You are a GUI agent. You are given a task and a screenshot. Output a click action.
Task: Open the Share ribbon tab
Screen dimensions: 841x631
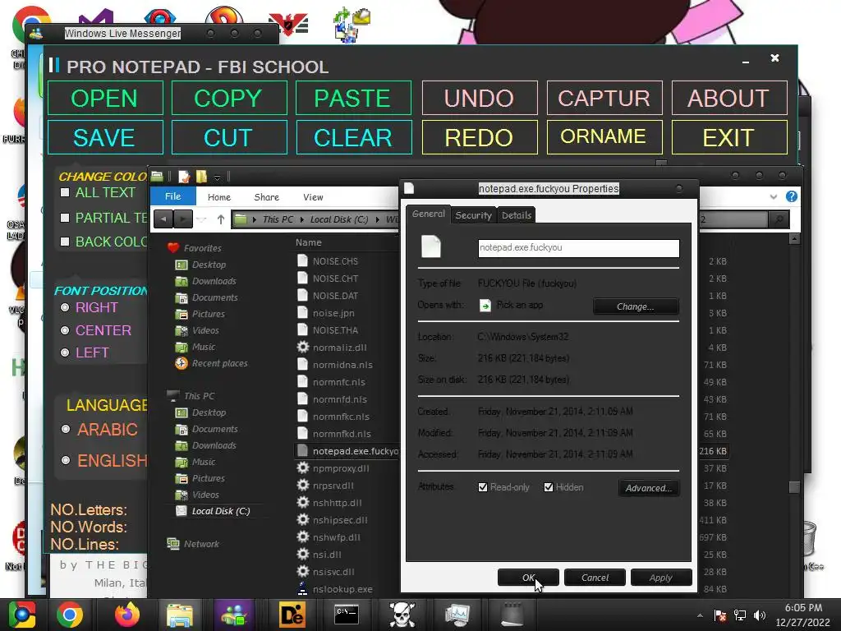pos(267,197)
